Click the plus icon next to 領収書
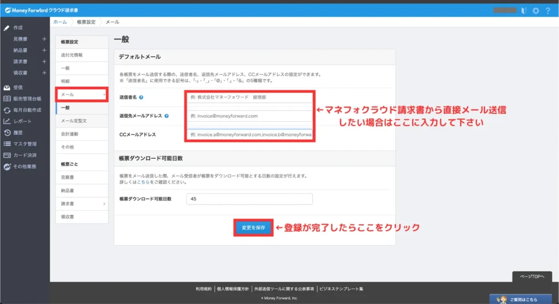The height and width of the screenshot is (304, 559). (44, 73)
